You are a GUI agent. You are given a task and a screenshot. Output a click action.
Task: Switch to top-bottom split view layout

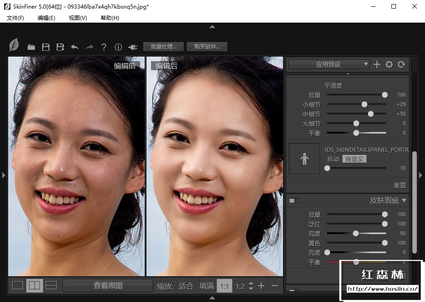[51, 285]
